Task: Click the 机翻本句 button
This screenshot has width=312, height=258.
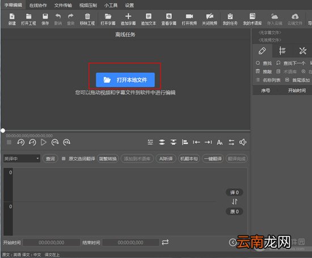Action: (x=189, y=159)
